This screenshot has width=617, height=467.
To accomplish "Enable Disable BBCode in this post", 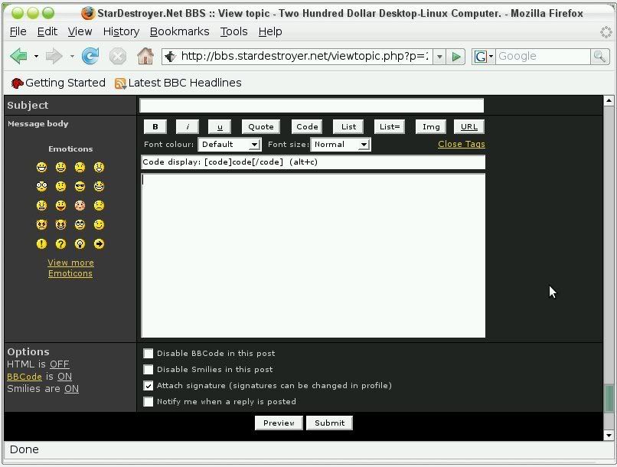I will point(149,353).
